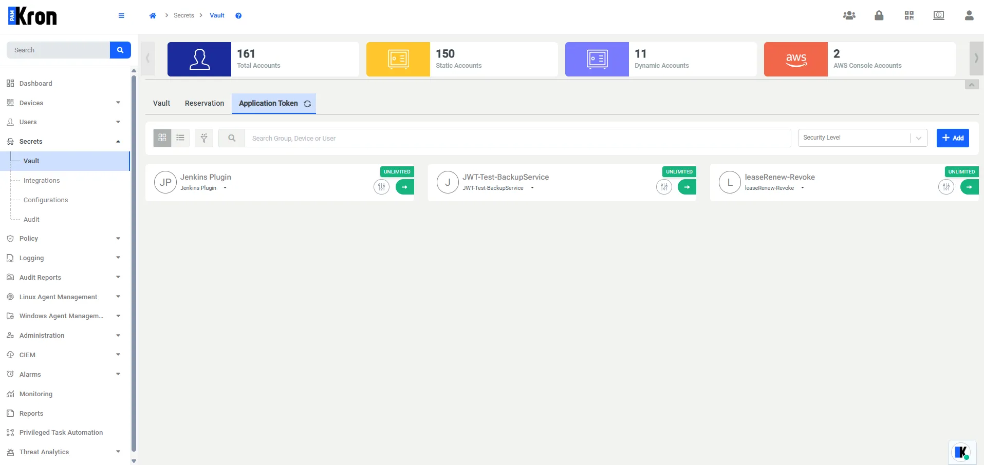Open the user groups icon in header
The width and height of the screenshot is (984, 465).
click(849, 15)
